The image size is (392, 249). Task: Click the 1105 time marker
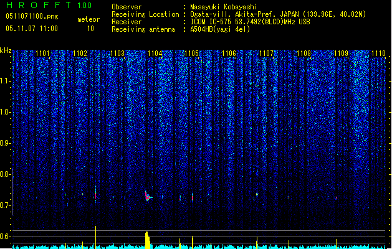192,54
